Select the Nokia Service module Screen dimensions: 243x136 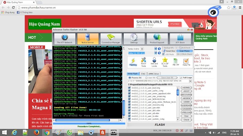point(88,38)
